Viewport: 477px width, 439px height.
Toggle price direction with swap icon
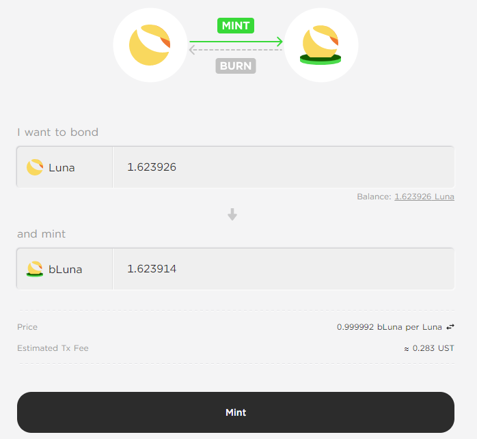[450, 327]
